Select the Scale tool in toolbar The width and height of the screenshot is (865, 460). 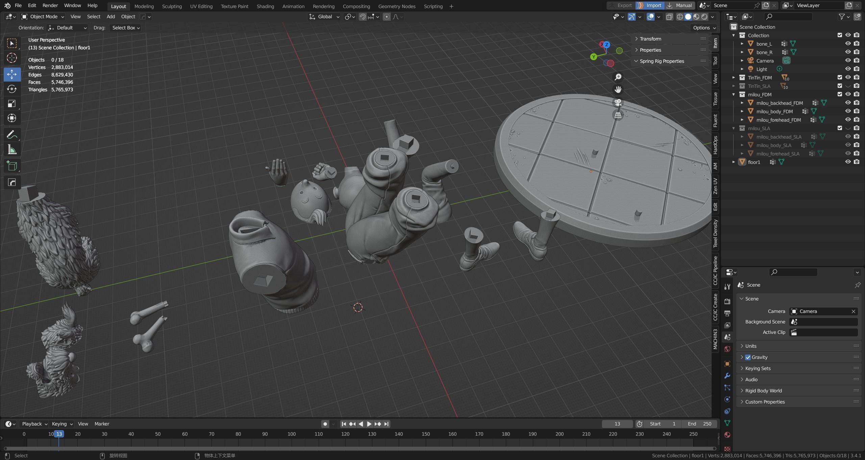(12, 103)
